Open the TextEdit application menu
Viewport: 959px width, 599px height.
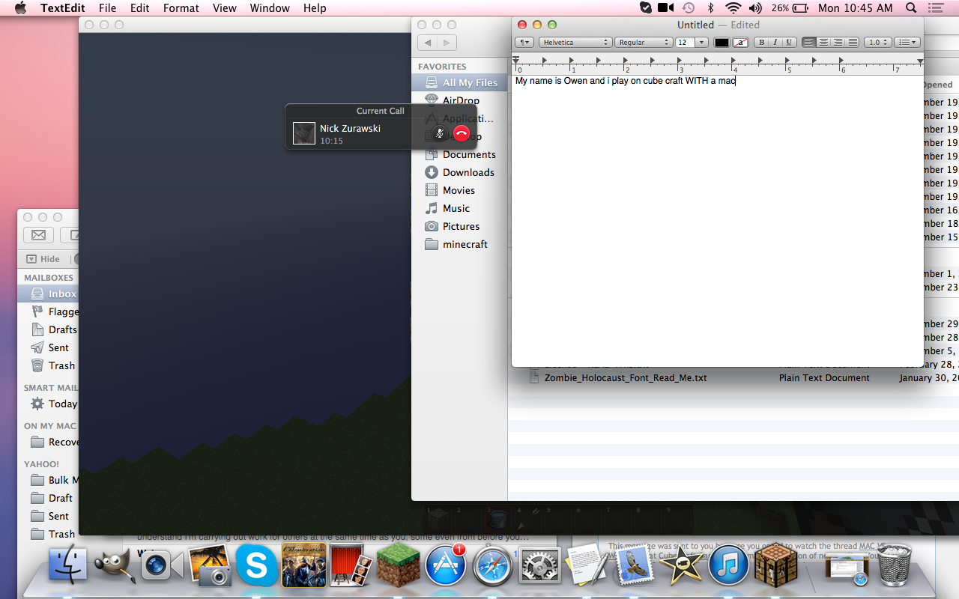pos(63,8)
